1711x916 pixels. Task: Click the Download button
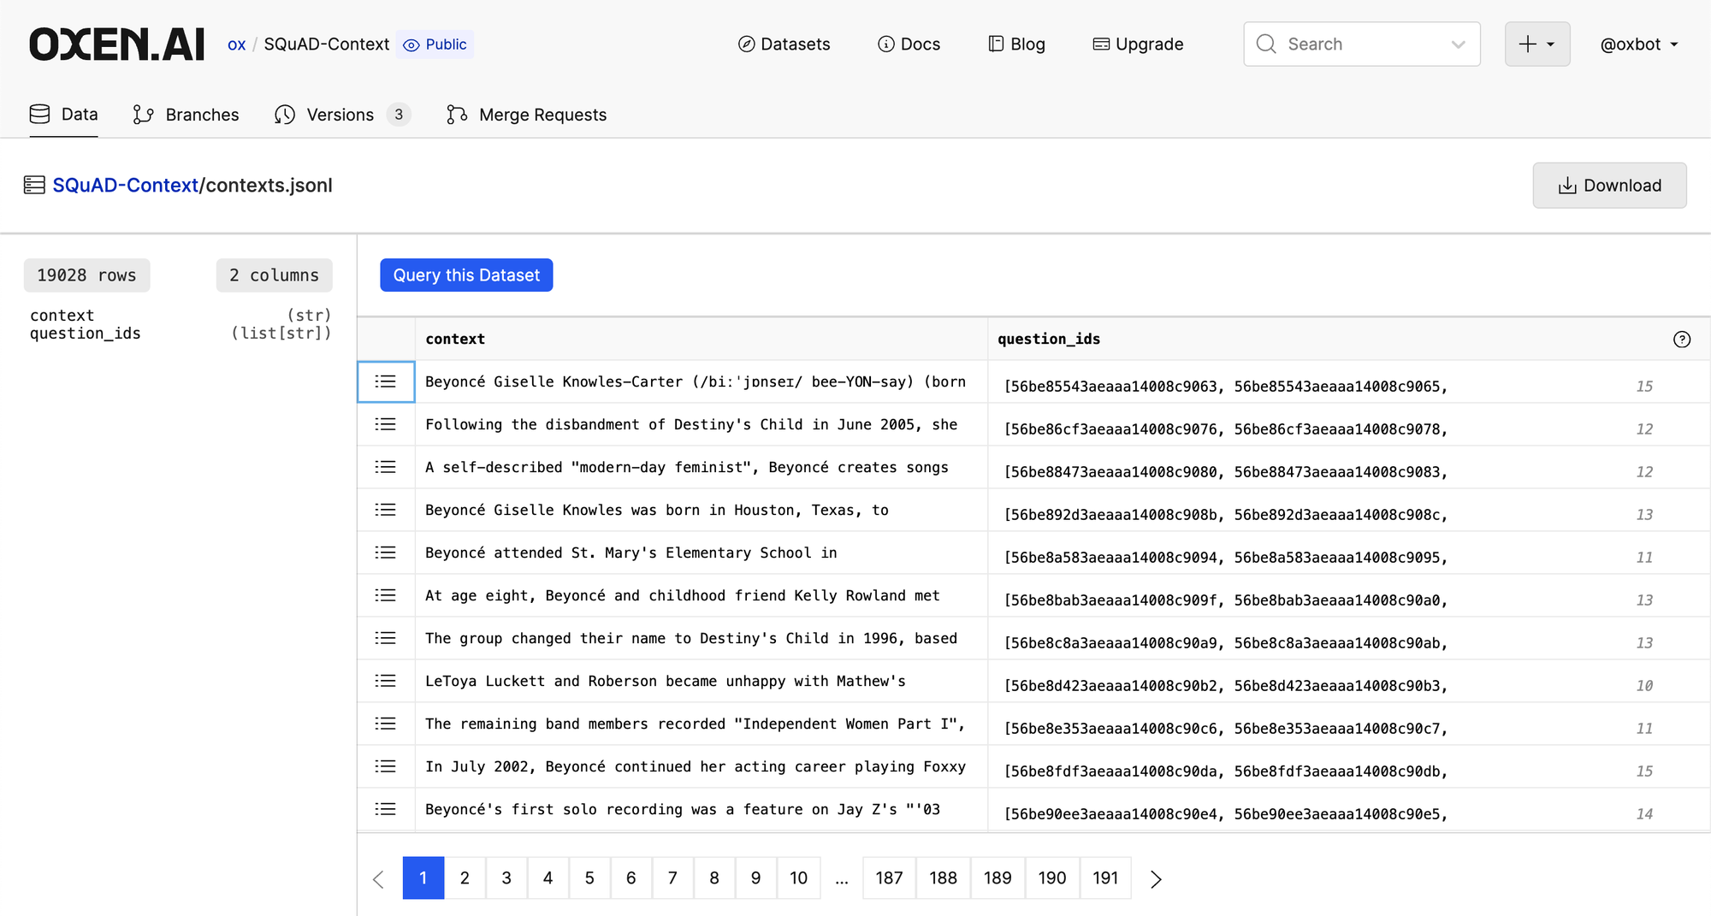tap(1609, 186)
